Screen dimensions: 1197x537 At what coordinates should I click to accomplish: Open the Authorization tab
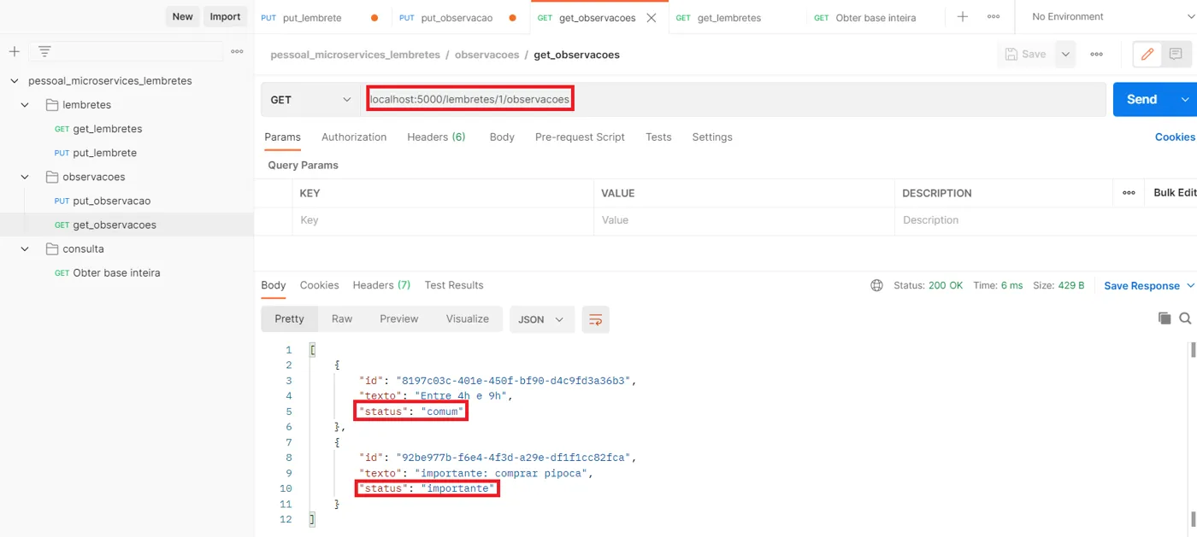tap(354, 137)
